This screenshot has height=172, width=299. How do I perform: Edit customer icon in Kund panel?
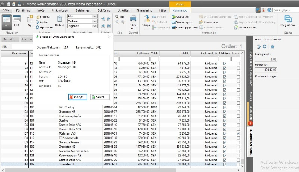coord(259,47)
